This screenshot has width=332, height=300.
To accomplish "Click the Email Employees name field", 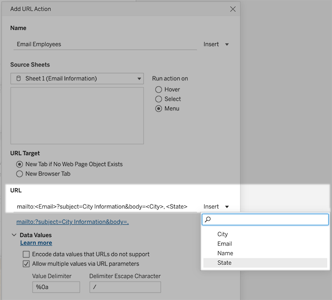I will [x=105, y=44].
